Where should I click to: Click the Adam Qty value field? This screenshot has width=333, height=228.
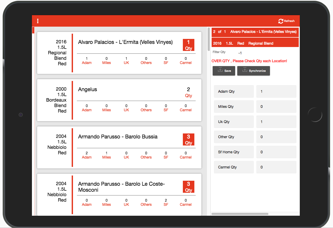276,91
